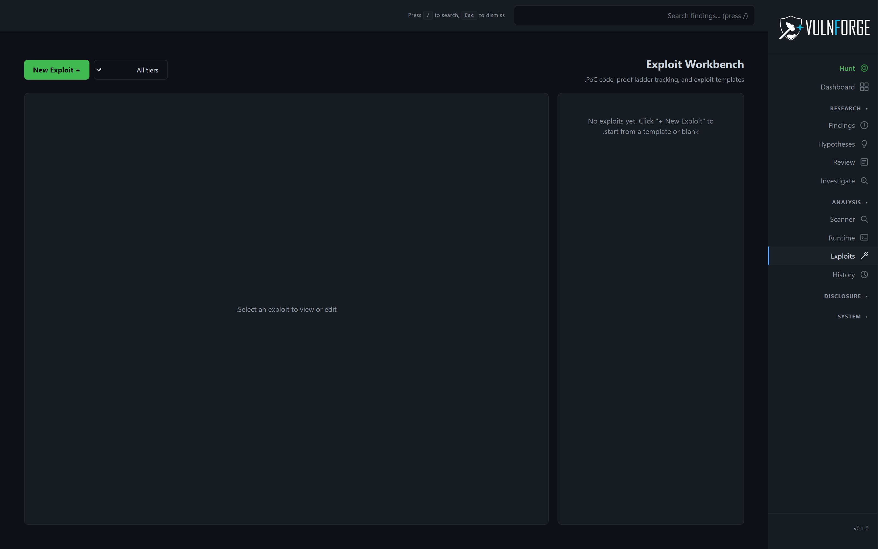Viewport: 878px width, 549px height.
Task: Click the Scanner search icon
Action: coord(865,219)
